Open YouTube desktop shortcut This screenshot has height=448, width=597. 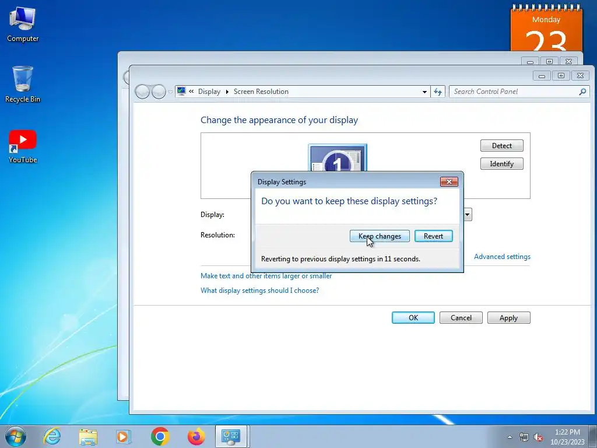pos(23,146)
